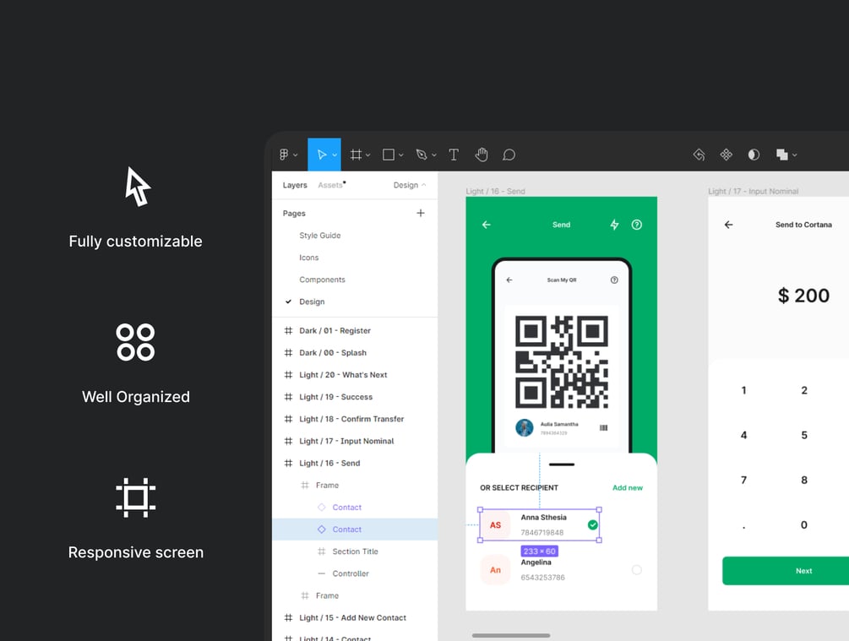Click the half-circle contrast mask icon

(x=754, y=155)
